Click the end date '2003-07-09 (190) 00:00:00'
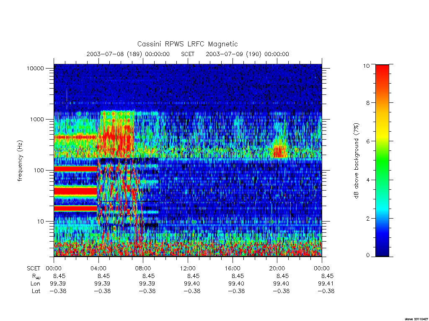Screen dimensions: 429x321 [x=247, y=54]
